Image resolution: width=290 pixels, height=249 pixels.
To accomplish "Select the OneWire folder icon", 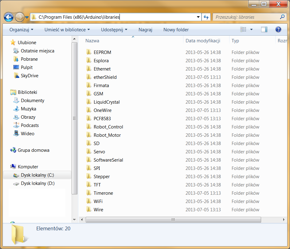I will (x=89, y=110).
